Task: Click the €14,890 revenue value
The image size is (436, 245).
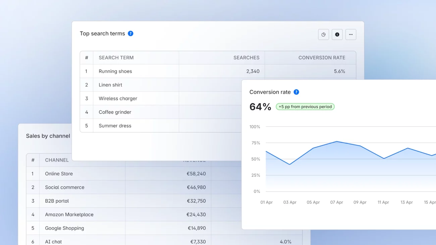Action: 196,228
